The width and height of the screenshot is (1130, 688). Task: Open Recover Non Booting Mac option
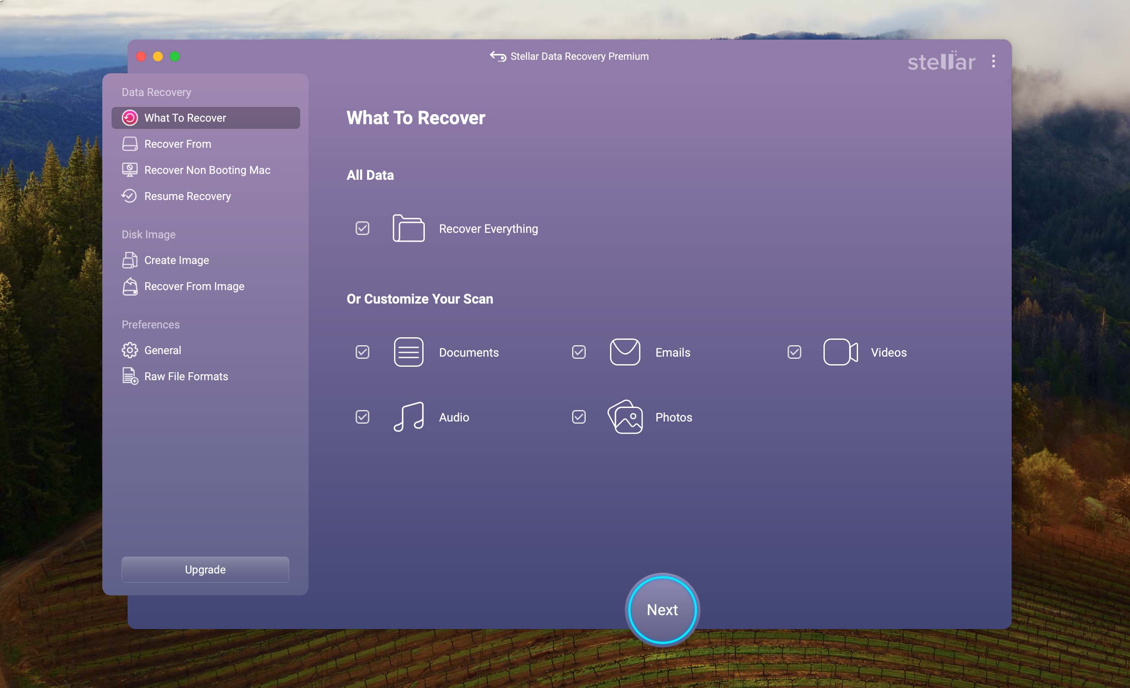(x=207, y=170)
